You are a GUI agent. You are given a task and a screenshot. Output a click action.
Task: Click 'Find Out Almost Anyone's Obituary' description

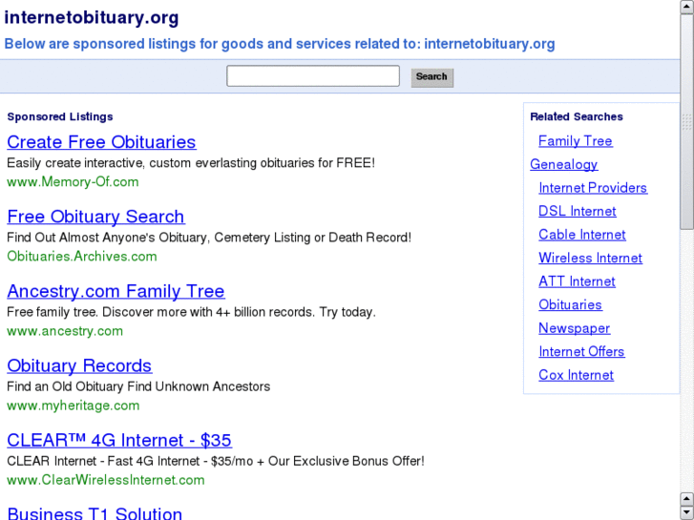(209, 238)
